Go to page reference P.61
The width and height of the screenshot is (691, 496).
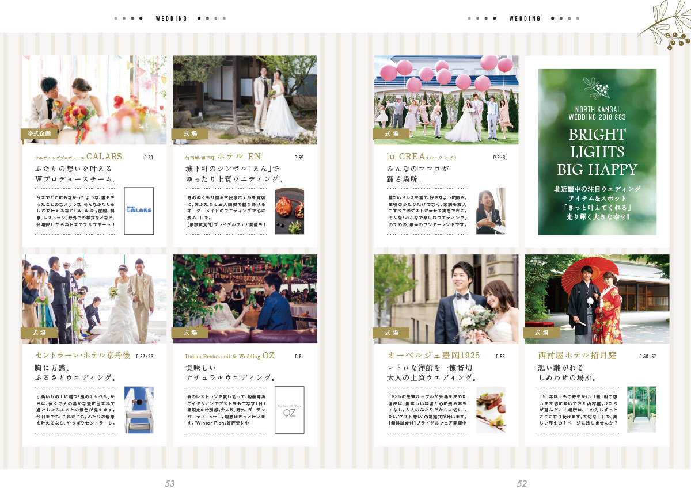coord(299,357)
